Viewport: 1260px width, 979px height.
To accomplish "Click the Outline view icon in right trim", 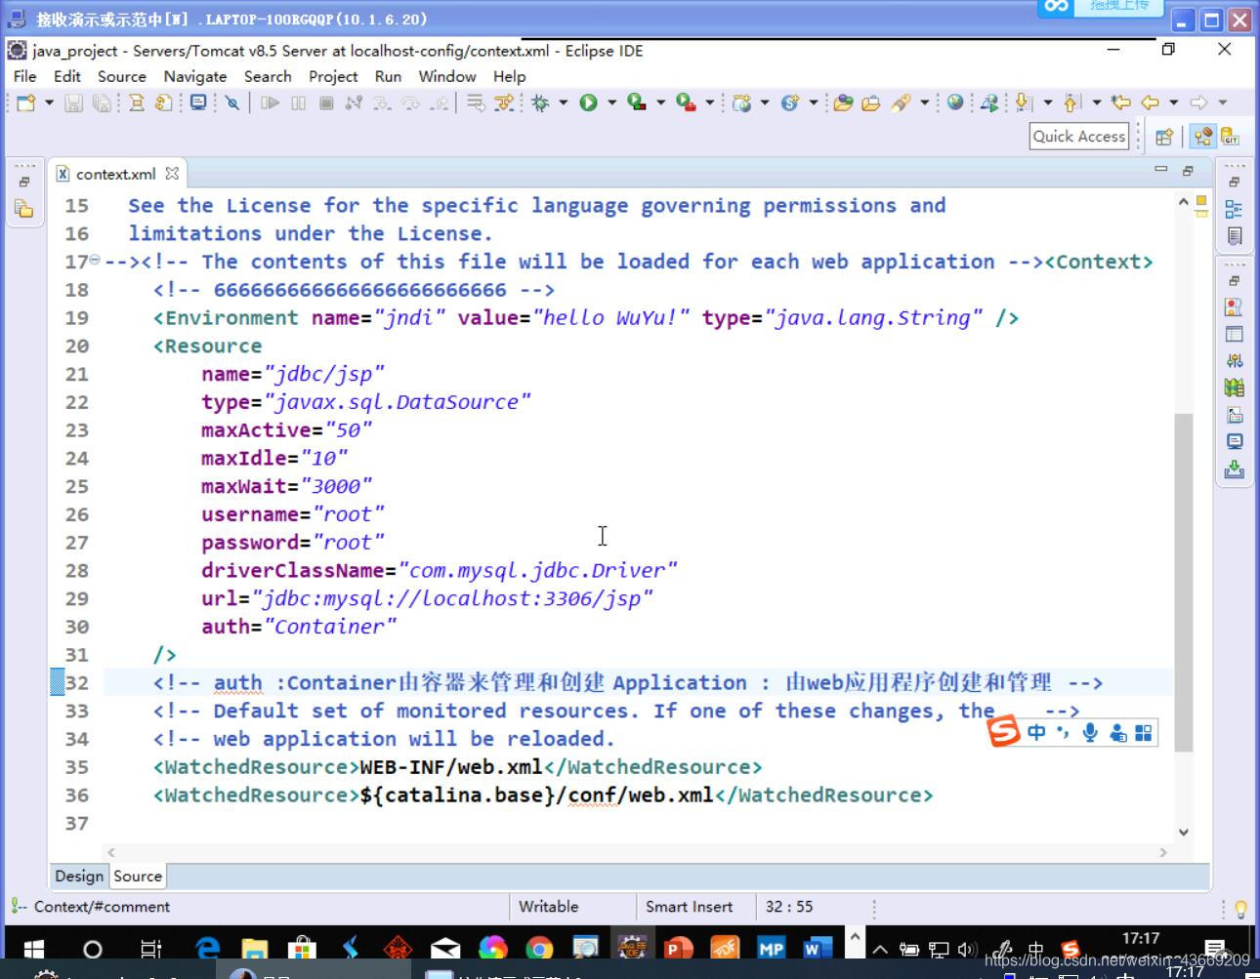I will coord(1234,209).
